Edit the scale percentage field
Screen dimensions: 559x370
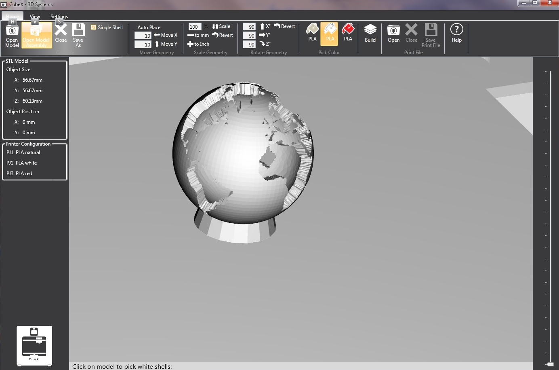coord(195,27)
